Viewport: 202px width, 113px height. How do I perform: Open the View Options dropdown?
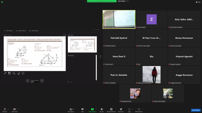pyautogui.click(x=123, y=1)
